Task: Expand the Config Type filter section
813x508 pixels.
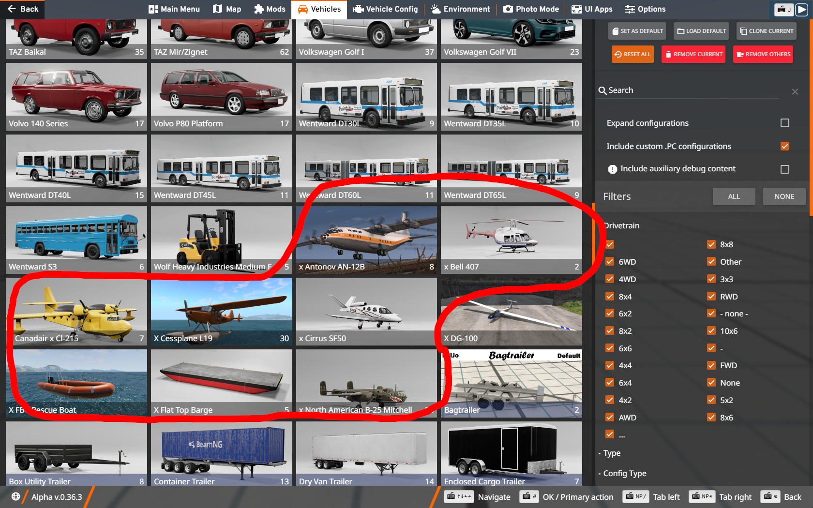Action: click(x=623, y=473)
